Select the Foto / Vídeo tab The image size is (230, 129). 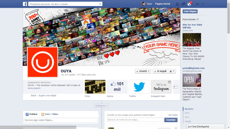tap(50, 114)
